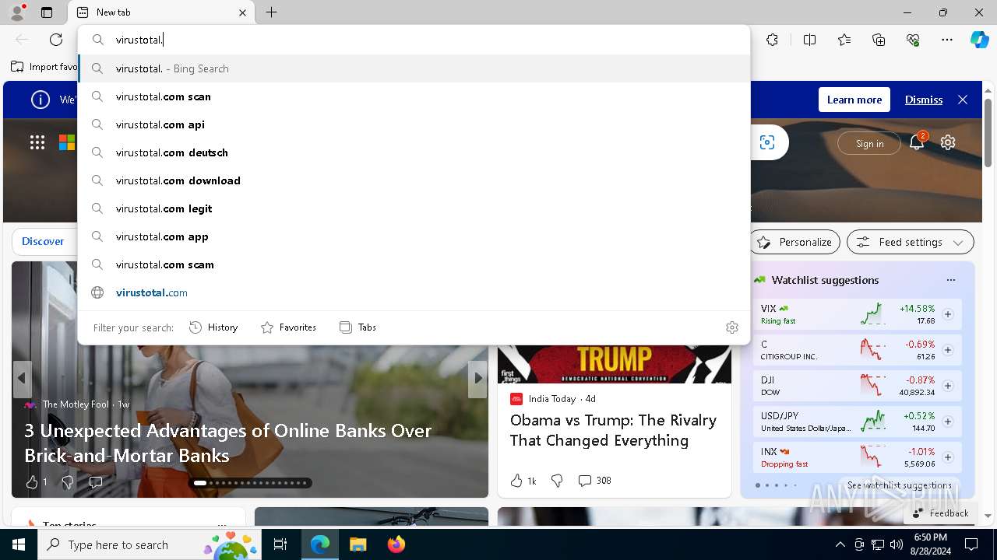Open Import favorites bookmark item
The width and height of the screenshot is (997, 560).
click(x=44, y=67)
